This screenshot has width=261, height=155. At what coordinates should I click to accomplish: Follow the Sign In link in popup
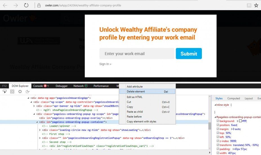[105, 64]
